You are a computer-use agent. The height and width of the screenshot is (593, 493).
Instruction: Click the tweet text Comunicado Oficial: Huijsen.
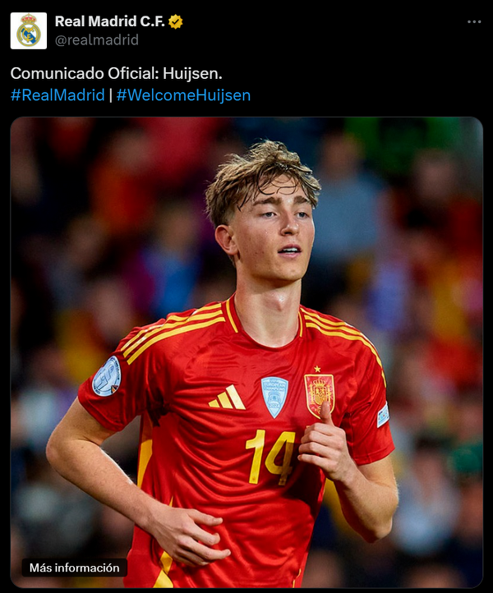click(116, 73)
